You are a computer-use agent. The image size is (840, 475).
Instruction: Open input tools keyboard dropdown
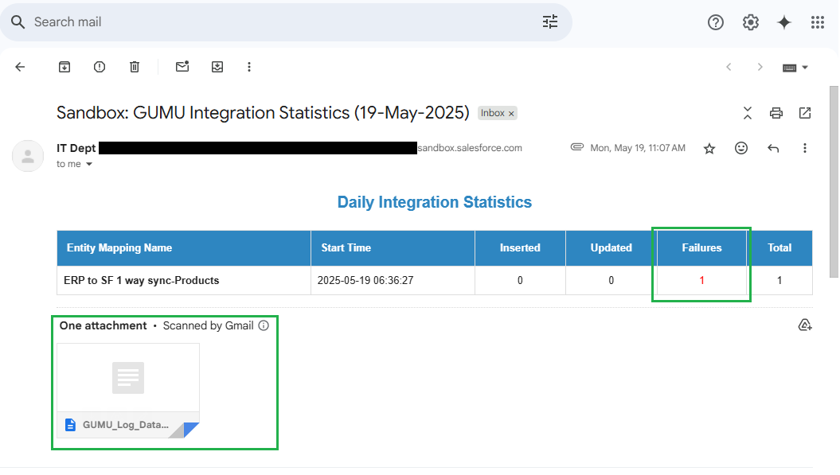tap(795, 68)
